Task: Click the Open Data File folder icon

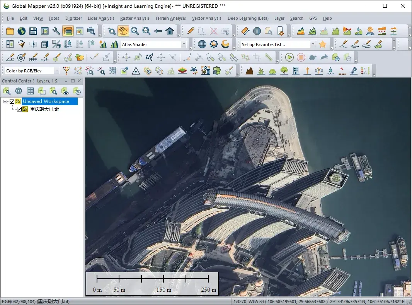Action: point(10,31)
